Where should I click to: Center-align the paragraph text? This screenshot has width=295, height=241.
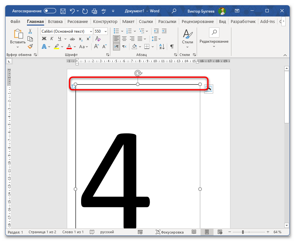click(x=124, y=39)
